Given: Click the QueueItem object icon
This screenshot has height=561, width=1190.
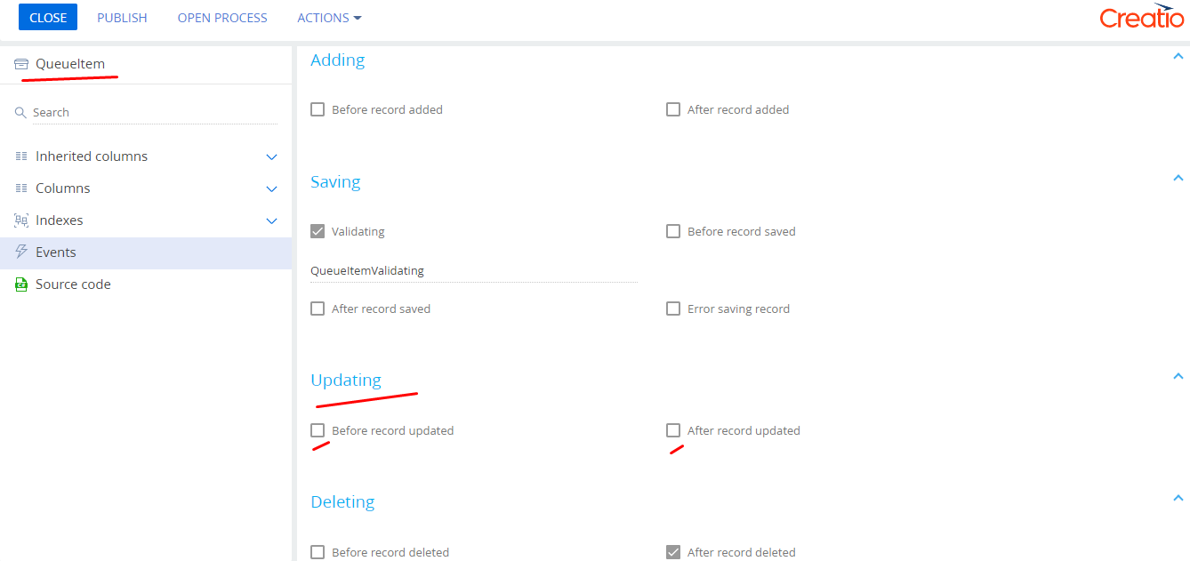Looking at the screenshot, I should click(21, 64).
